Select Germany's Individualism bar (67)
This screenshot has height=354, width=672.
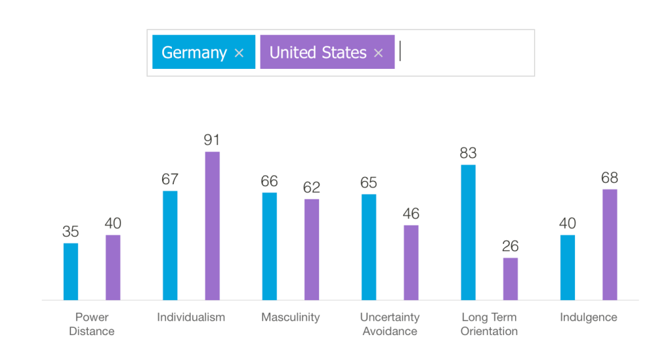point(170,245)
